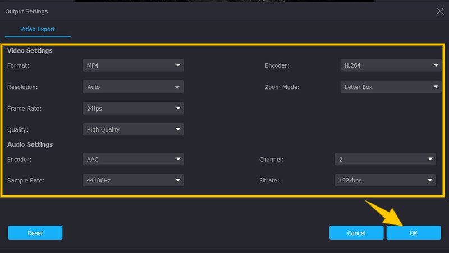Open the audio Encoder AAC dropdown

tap(132, 159)
